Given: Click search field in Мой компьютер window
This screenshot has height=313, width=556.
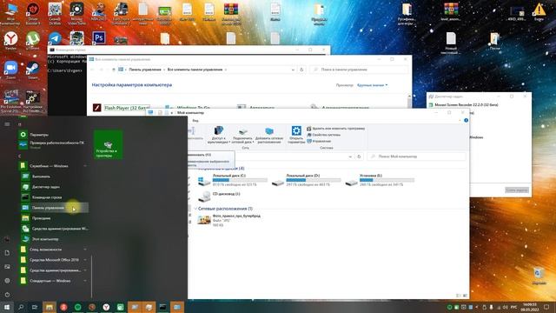Looking at the screenshot, I should (x=417, y=156).
